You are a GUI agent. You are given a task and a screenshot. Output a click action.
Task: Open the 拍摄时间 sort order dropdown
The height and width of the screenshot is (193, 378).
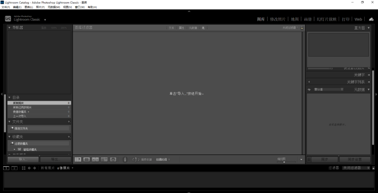[x=163, y=159]
